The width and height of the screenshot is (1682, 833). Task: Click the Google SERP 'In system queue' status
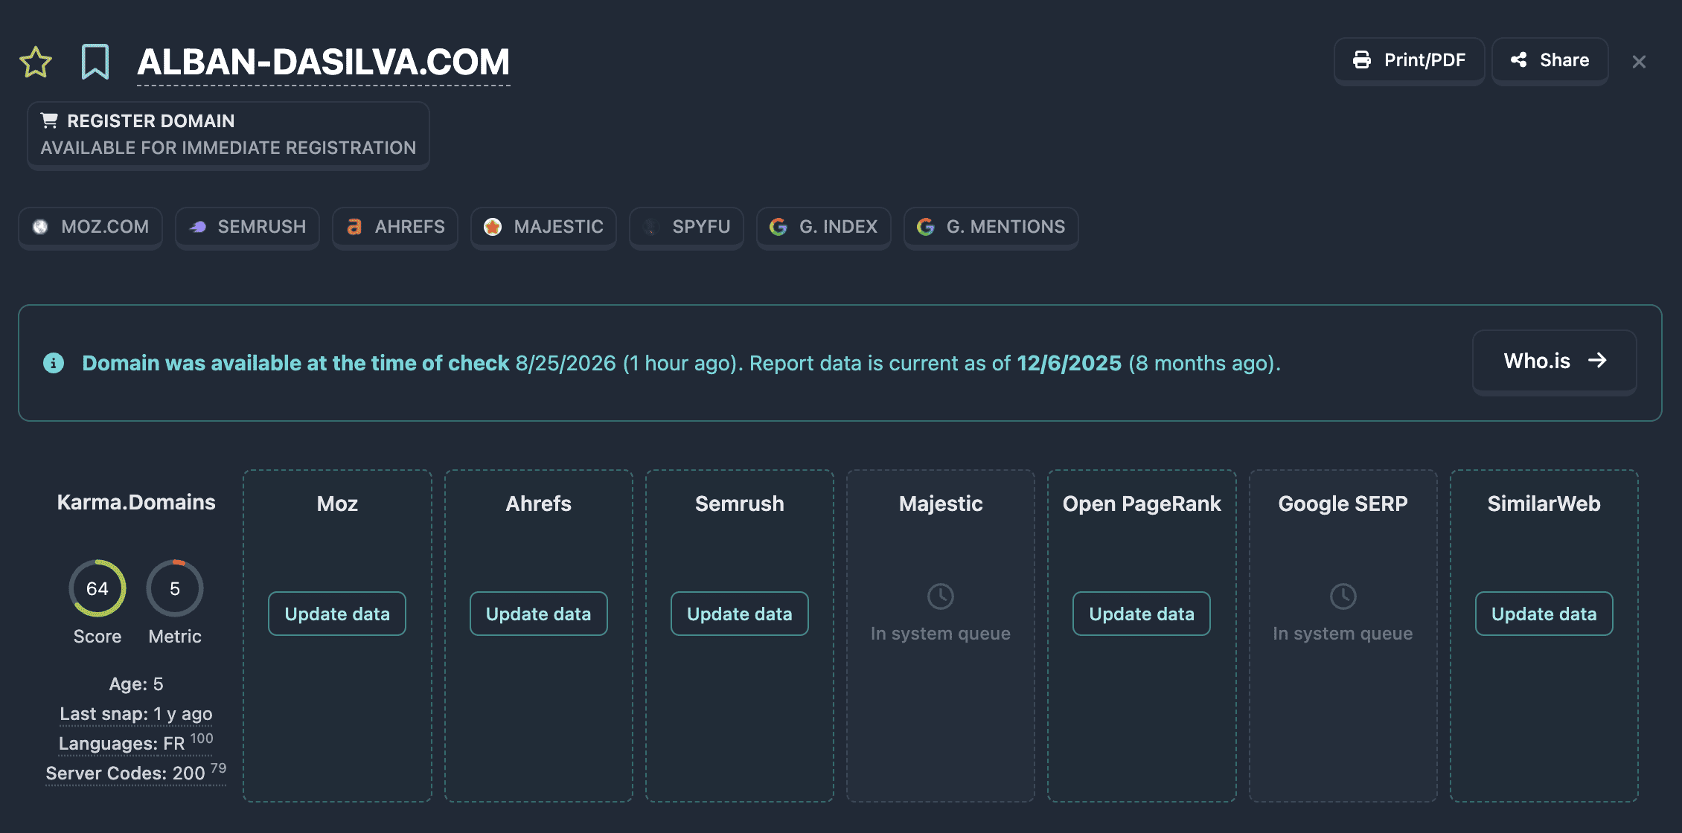point(1343,634)
